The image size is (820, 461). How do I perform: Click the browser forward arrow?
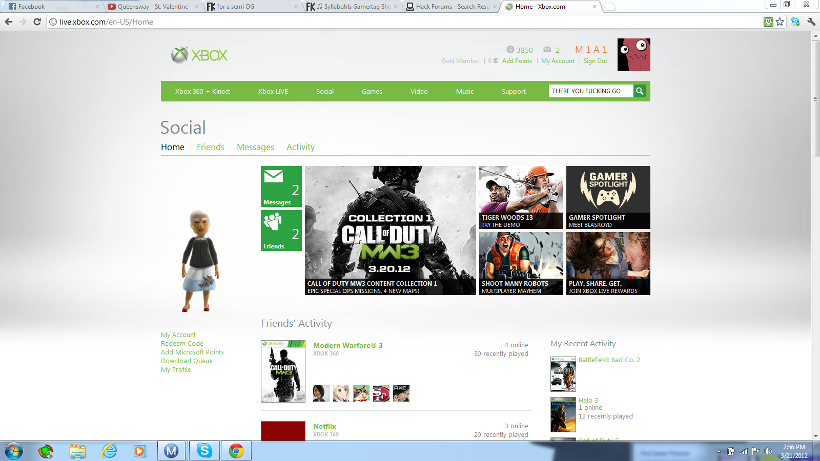[23, 22]
